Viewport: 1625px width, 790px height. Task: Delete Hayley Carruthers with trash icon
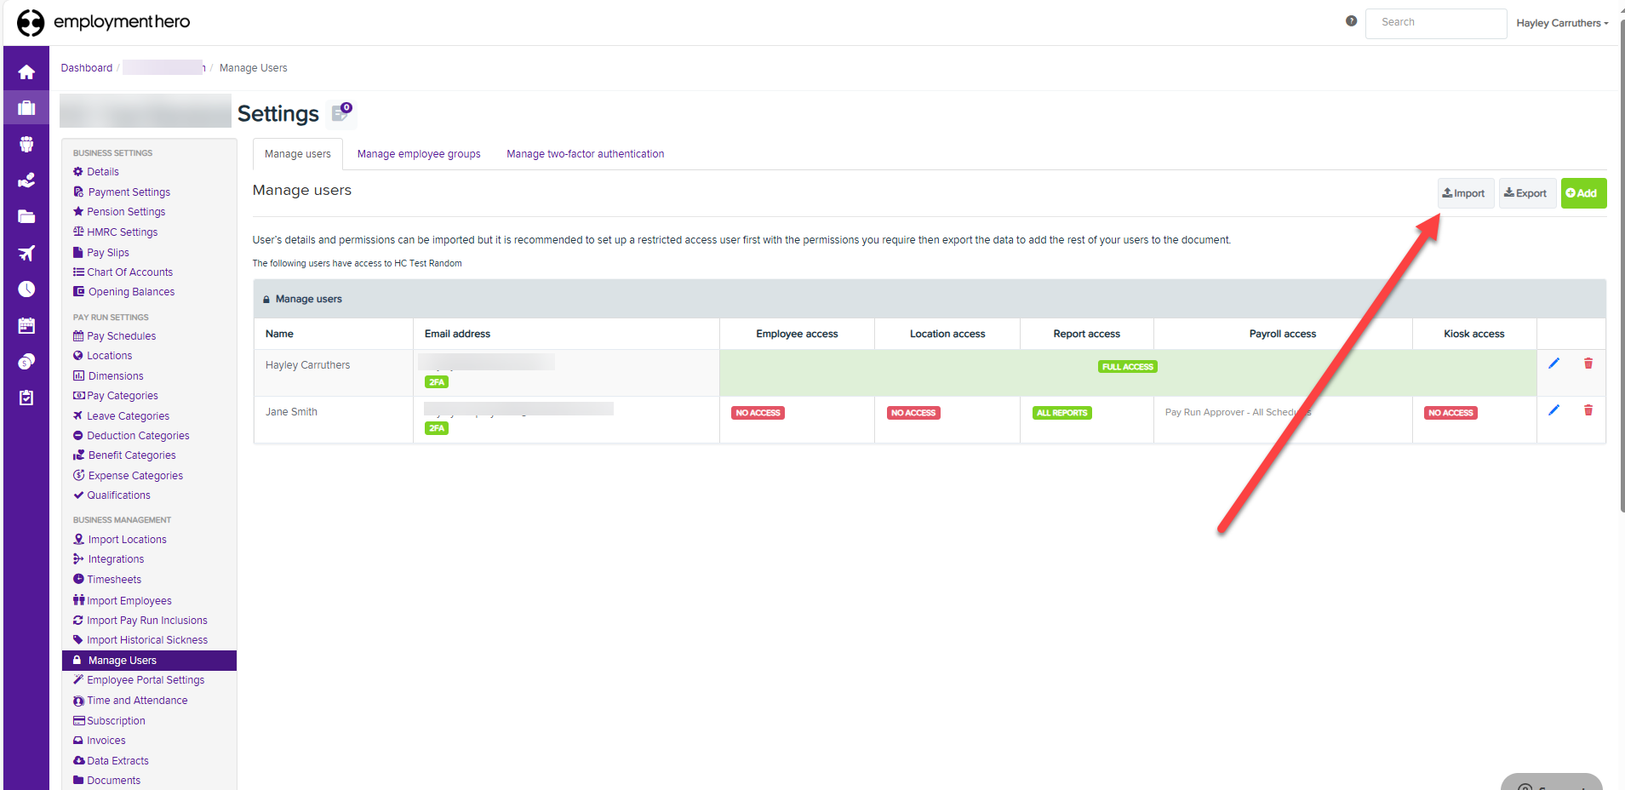coord(1588,364)
